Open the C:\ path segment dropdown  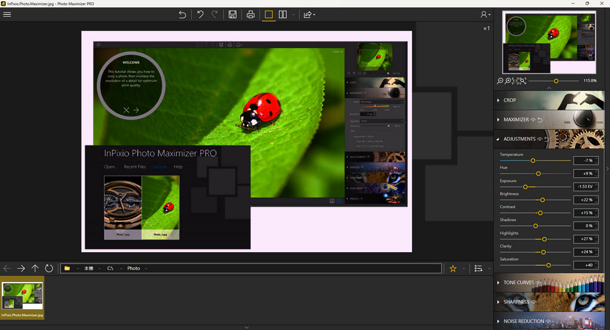click(121, 269)
